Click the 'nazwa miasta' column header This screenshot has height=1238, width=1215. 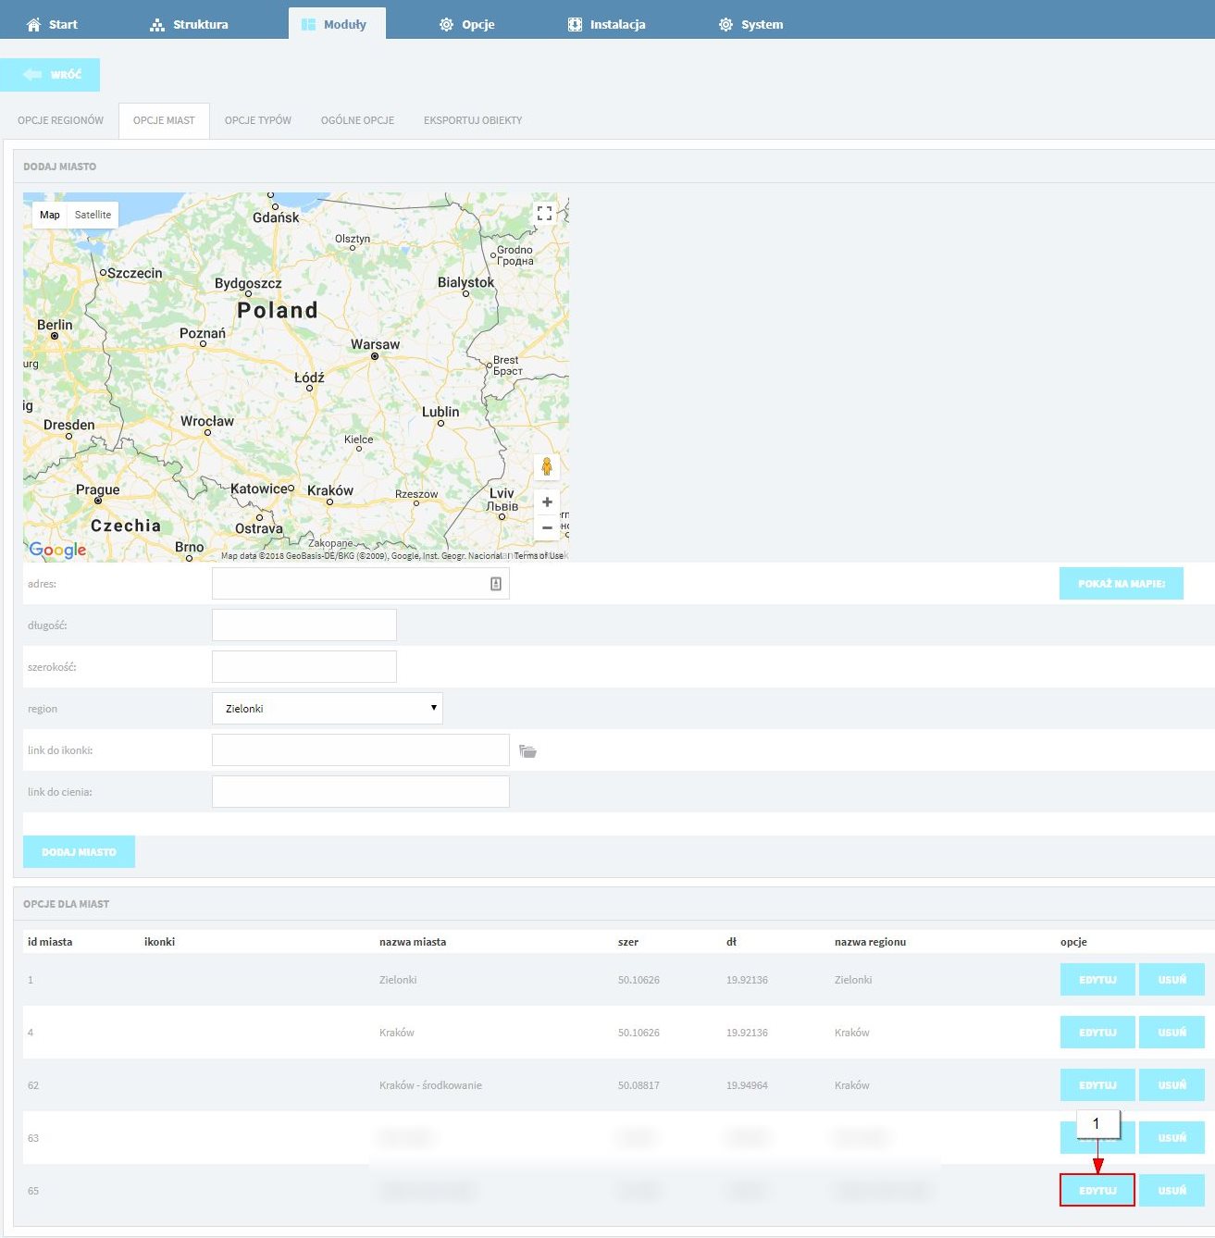pyautogui.click(x=413, y=942)
